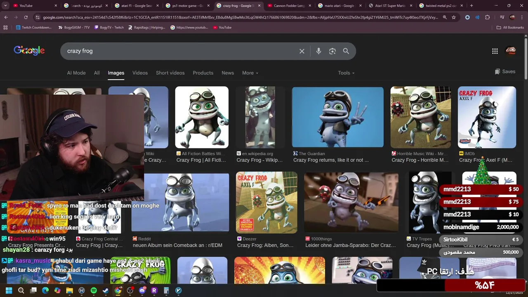
Task: Click the address bar URL
Action: pyautogui.click(x=240, y=17)
